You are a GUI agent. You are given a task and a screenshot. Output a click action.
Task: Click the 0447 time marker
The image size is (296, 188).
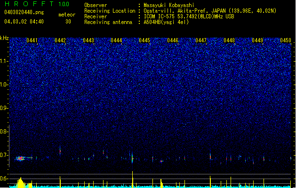click(x=201, y=40)
